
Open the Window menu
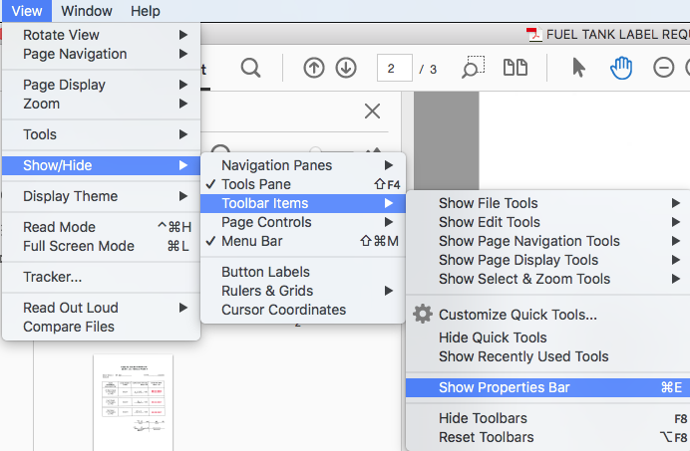pyautogui.click(x=87, y=11)
